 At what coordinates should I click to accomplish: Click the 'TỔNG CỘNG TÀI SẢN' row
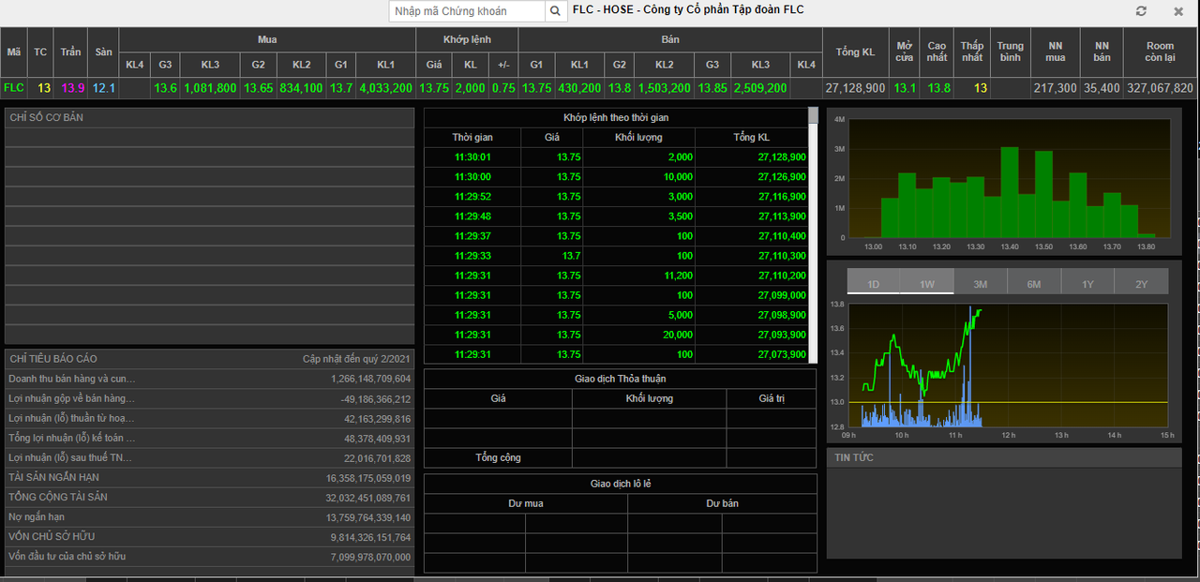[x=209, y=497]
